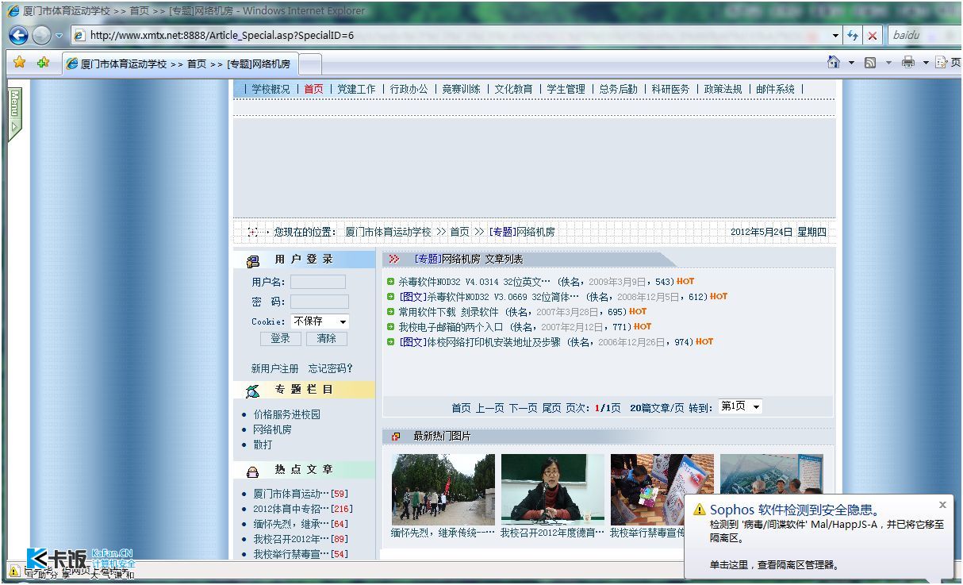Open 学生管理 navigation item
This screenshot has height=585, width=963.
tap(566, 89)
